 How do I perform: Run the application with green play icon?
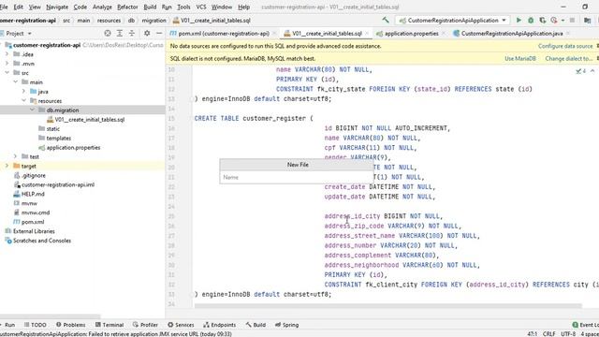pyautogui.click(x=519, y=21)
